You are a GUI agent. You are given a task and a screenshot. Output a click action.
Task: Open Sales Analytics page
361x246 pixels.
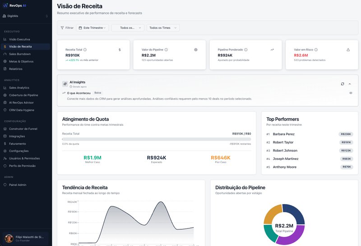pyautogui.click(x=26, y=87)
